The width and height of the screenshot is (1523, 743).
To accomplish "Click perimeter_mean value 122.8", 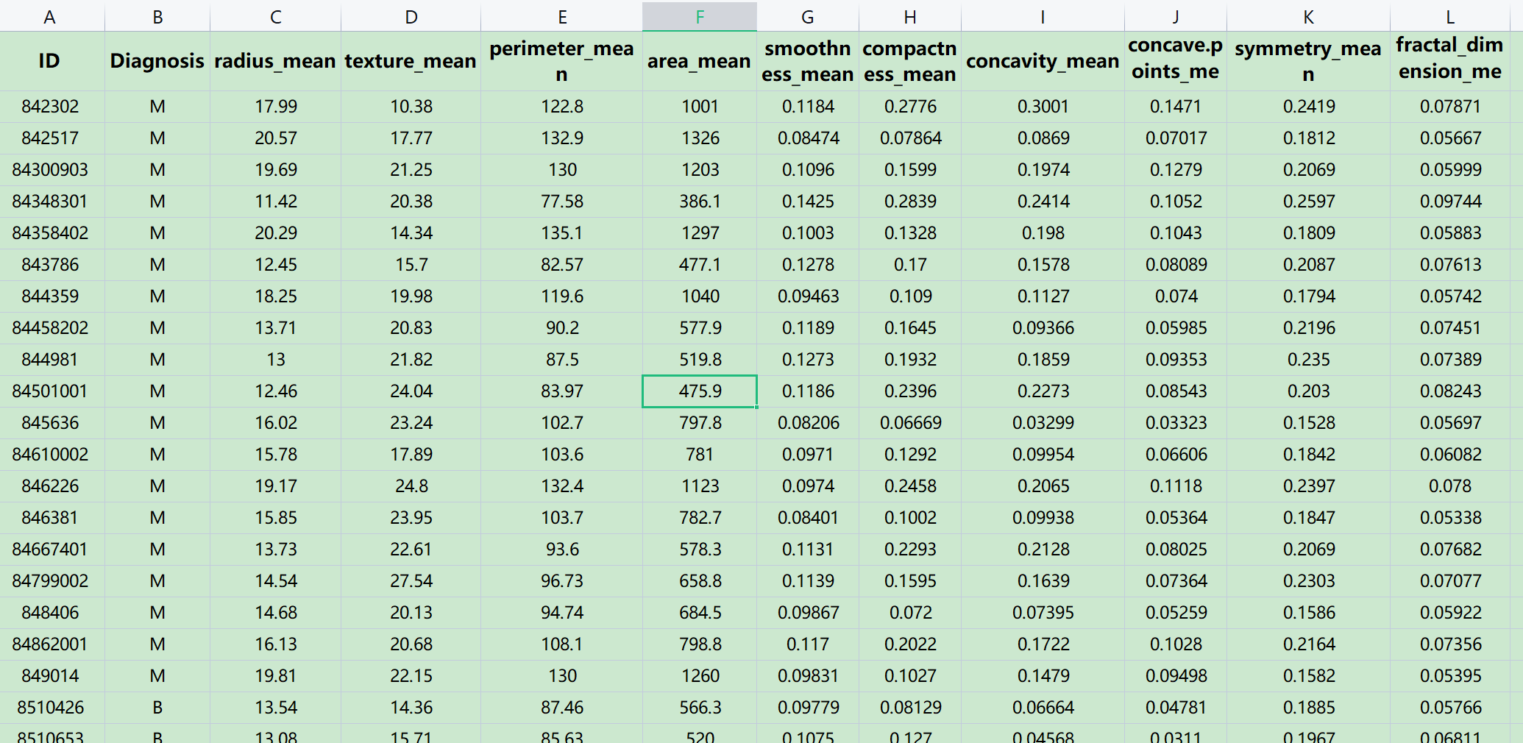I will [x=561, y=107].
